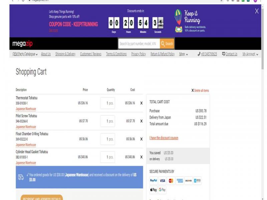Delete Float Chamber O-Ring Tohatsu item

141,139
